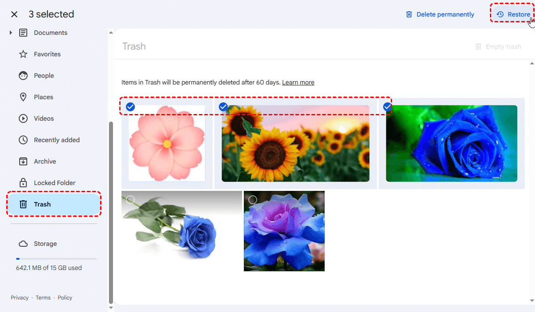Click the X to clear selection
Image resolution: width=535 pixels, height=312 pixels.
pos(14,14)
